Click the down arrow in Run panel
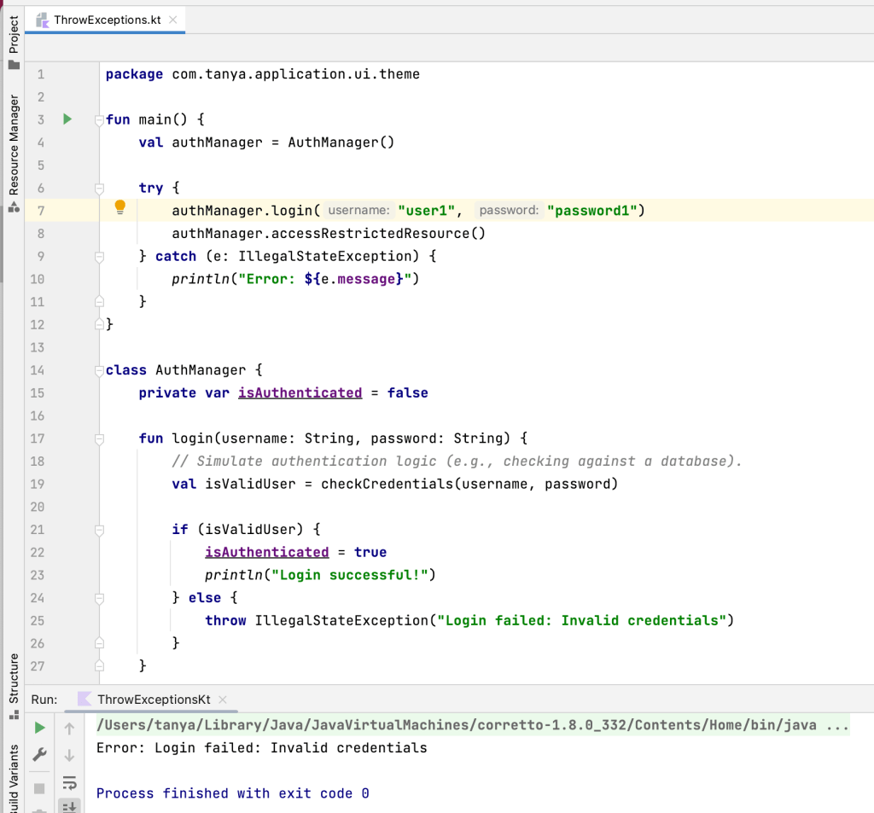Image resolution: width=874 pixels, height=813 pixels. [70, 755]
